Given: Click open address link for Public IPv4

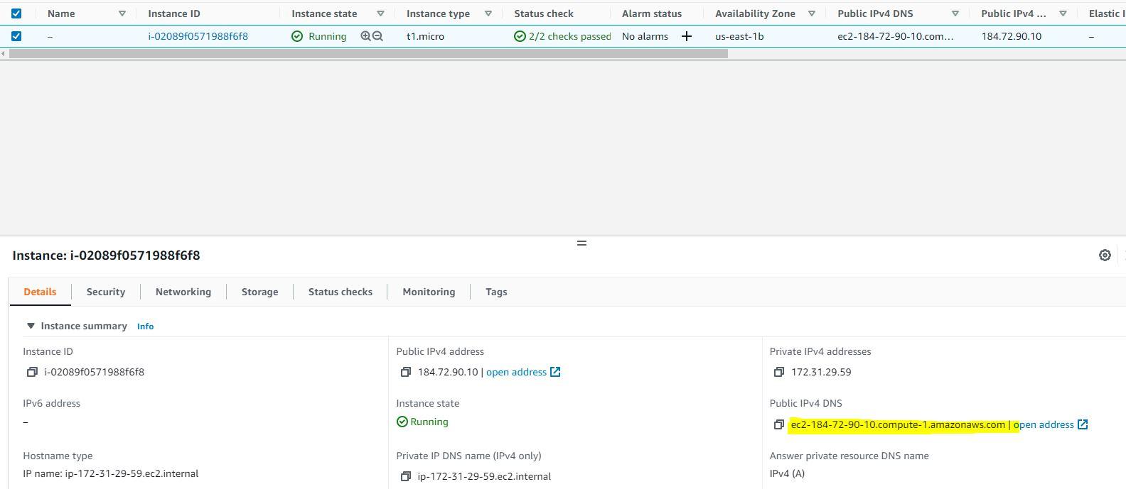Looking at the screenshot, I should click(516, 372).
